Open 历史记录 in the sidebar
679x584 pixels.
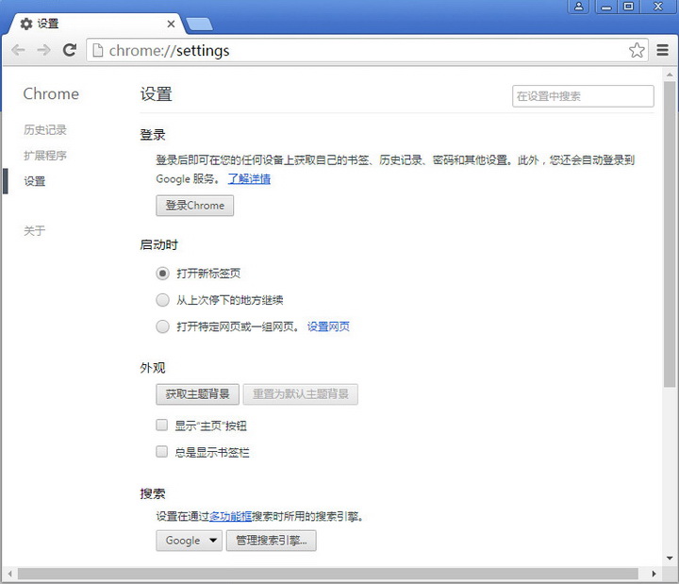(x=45, y=129)
